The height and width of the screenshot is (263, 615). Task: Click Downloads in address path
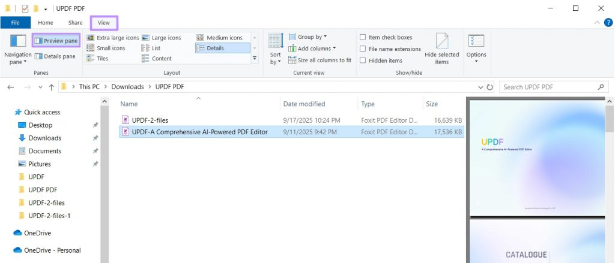pyautogui.click(x=127, y=87)
